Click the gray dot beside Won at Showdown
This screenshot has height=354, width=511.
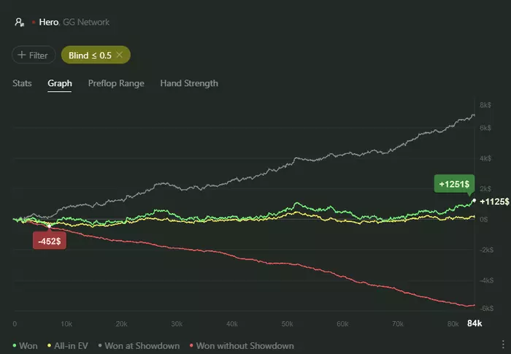99,345
